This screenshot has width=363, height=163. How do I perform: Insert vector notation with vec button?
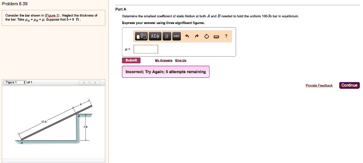click(x=177, y=36)
